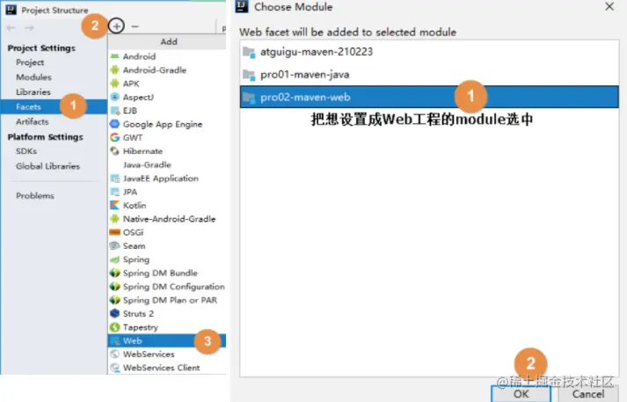Select the Kotlin facet icon
This screenshot has height=402, width=627.
[x=115, y=205]
